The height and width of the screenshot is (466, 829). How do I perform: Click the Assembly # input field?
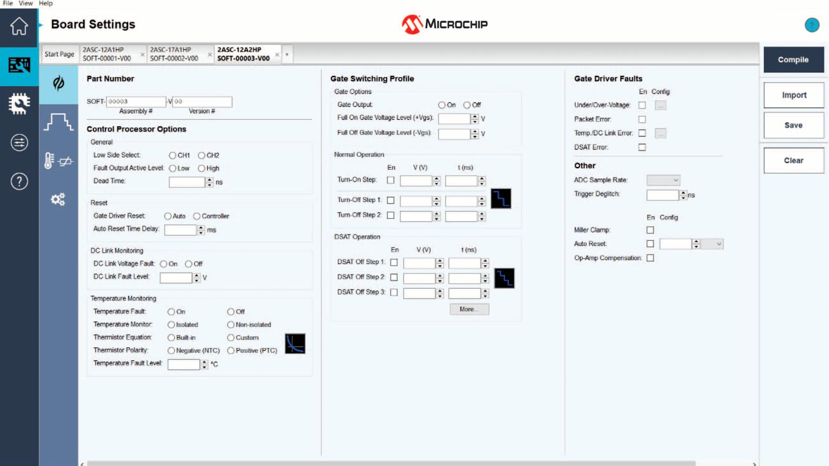tap(136, 102)
